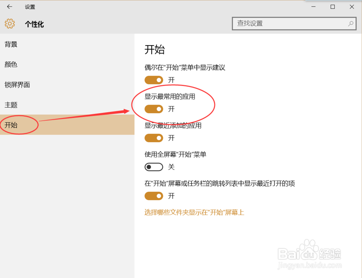The height and width of the screenshot is (278, 362).
Task: Click the Personalization gear icon
Action: tap(10, 24)
